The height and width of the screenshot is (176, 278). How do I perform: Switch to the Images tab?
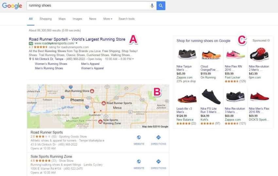click(77, 19)
